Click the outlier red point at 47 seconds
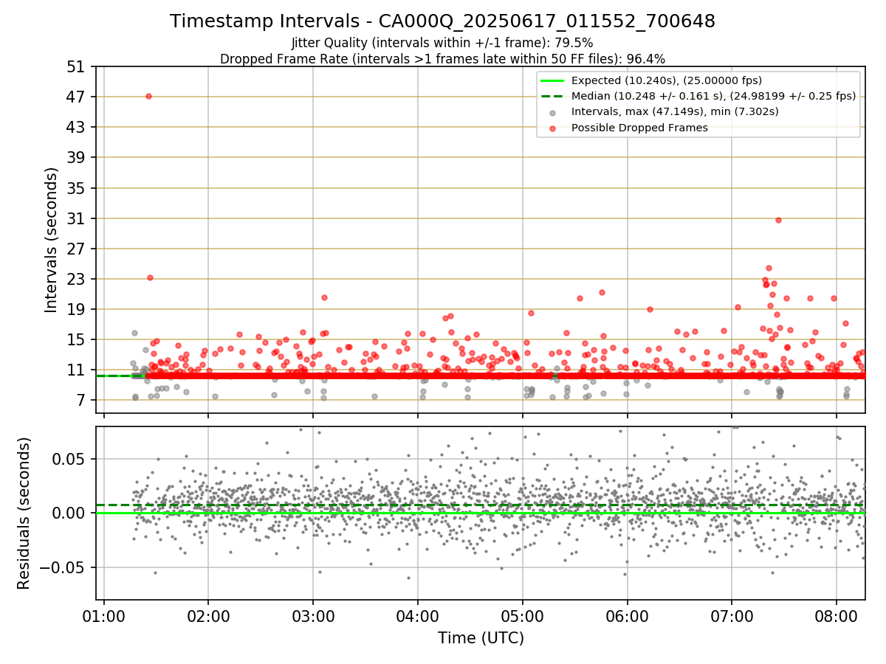This screenshot has width=886, height=664. coord(148,96)
